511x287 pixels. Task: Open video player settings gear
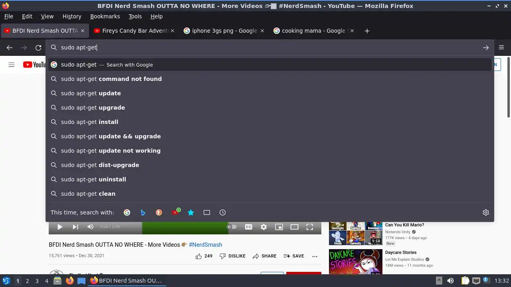264,227
